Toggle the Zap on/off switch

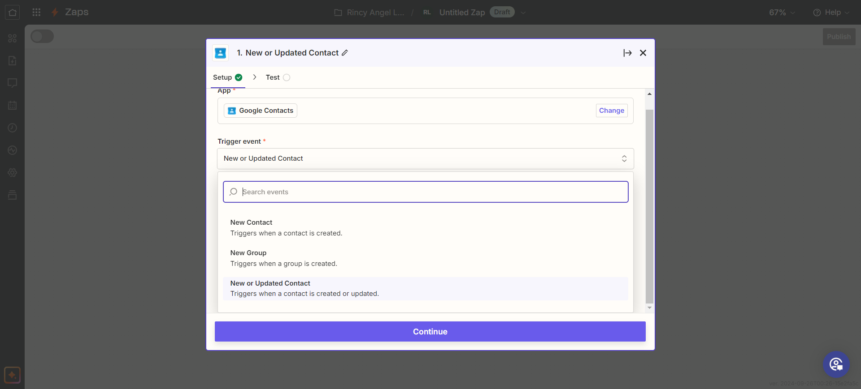click(x=42, y=37)
